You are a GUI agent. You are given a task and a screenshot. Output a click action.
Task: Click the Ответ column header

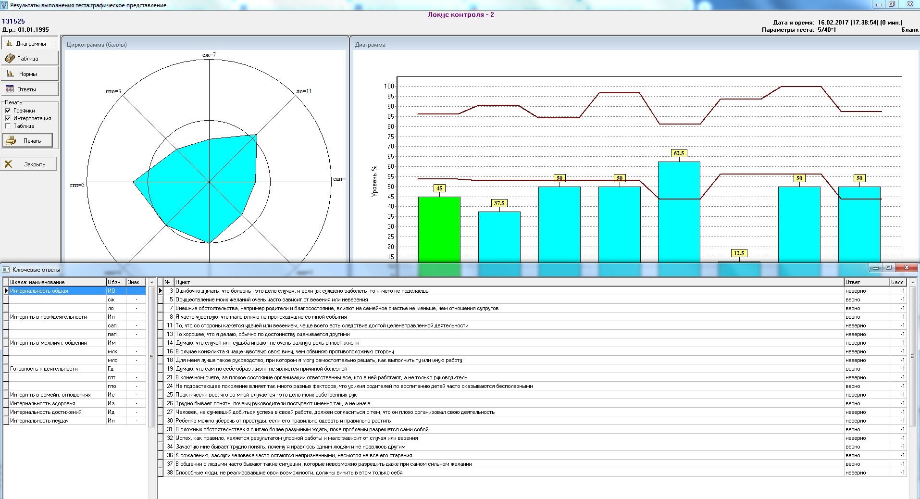point(866,282)
